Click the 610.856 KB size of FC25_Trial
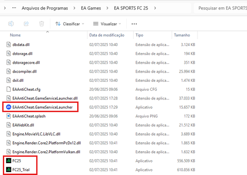 click(186, 170)
